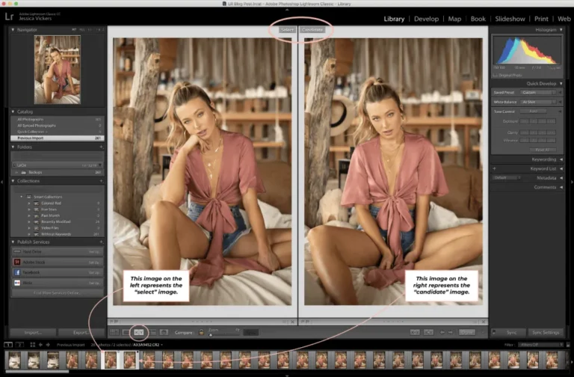This screenshot has height=377, width=574.
Task: Select the Compare view XY icon
Action: [139, 332]
